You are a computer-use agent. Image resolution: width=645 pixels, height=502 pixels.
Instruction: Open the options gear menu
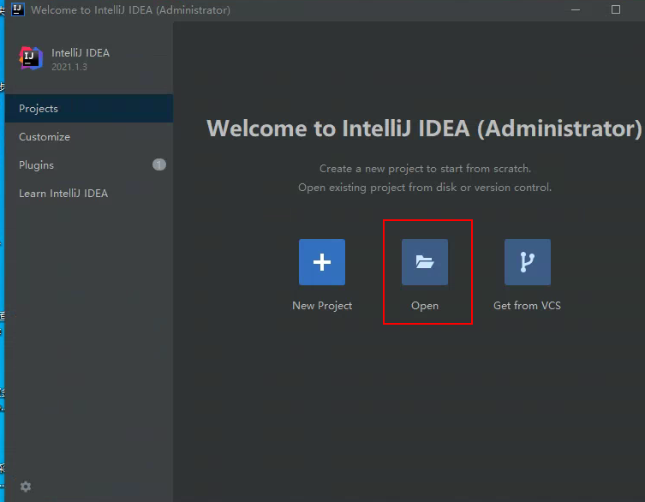(26, 487)
